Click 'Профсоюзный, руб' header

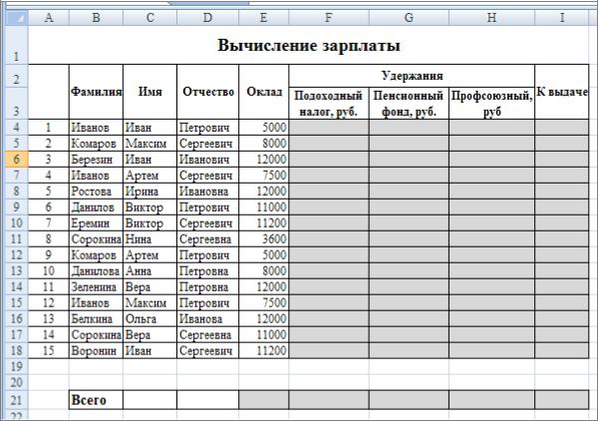492,103
